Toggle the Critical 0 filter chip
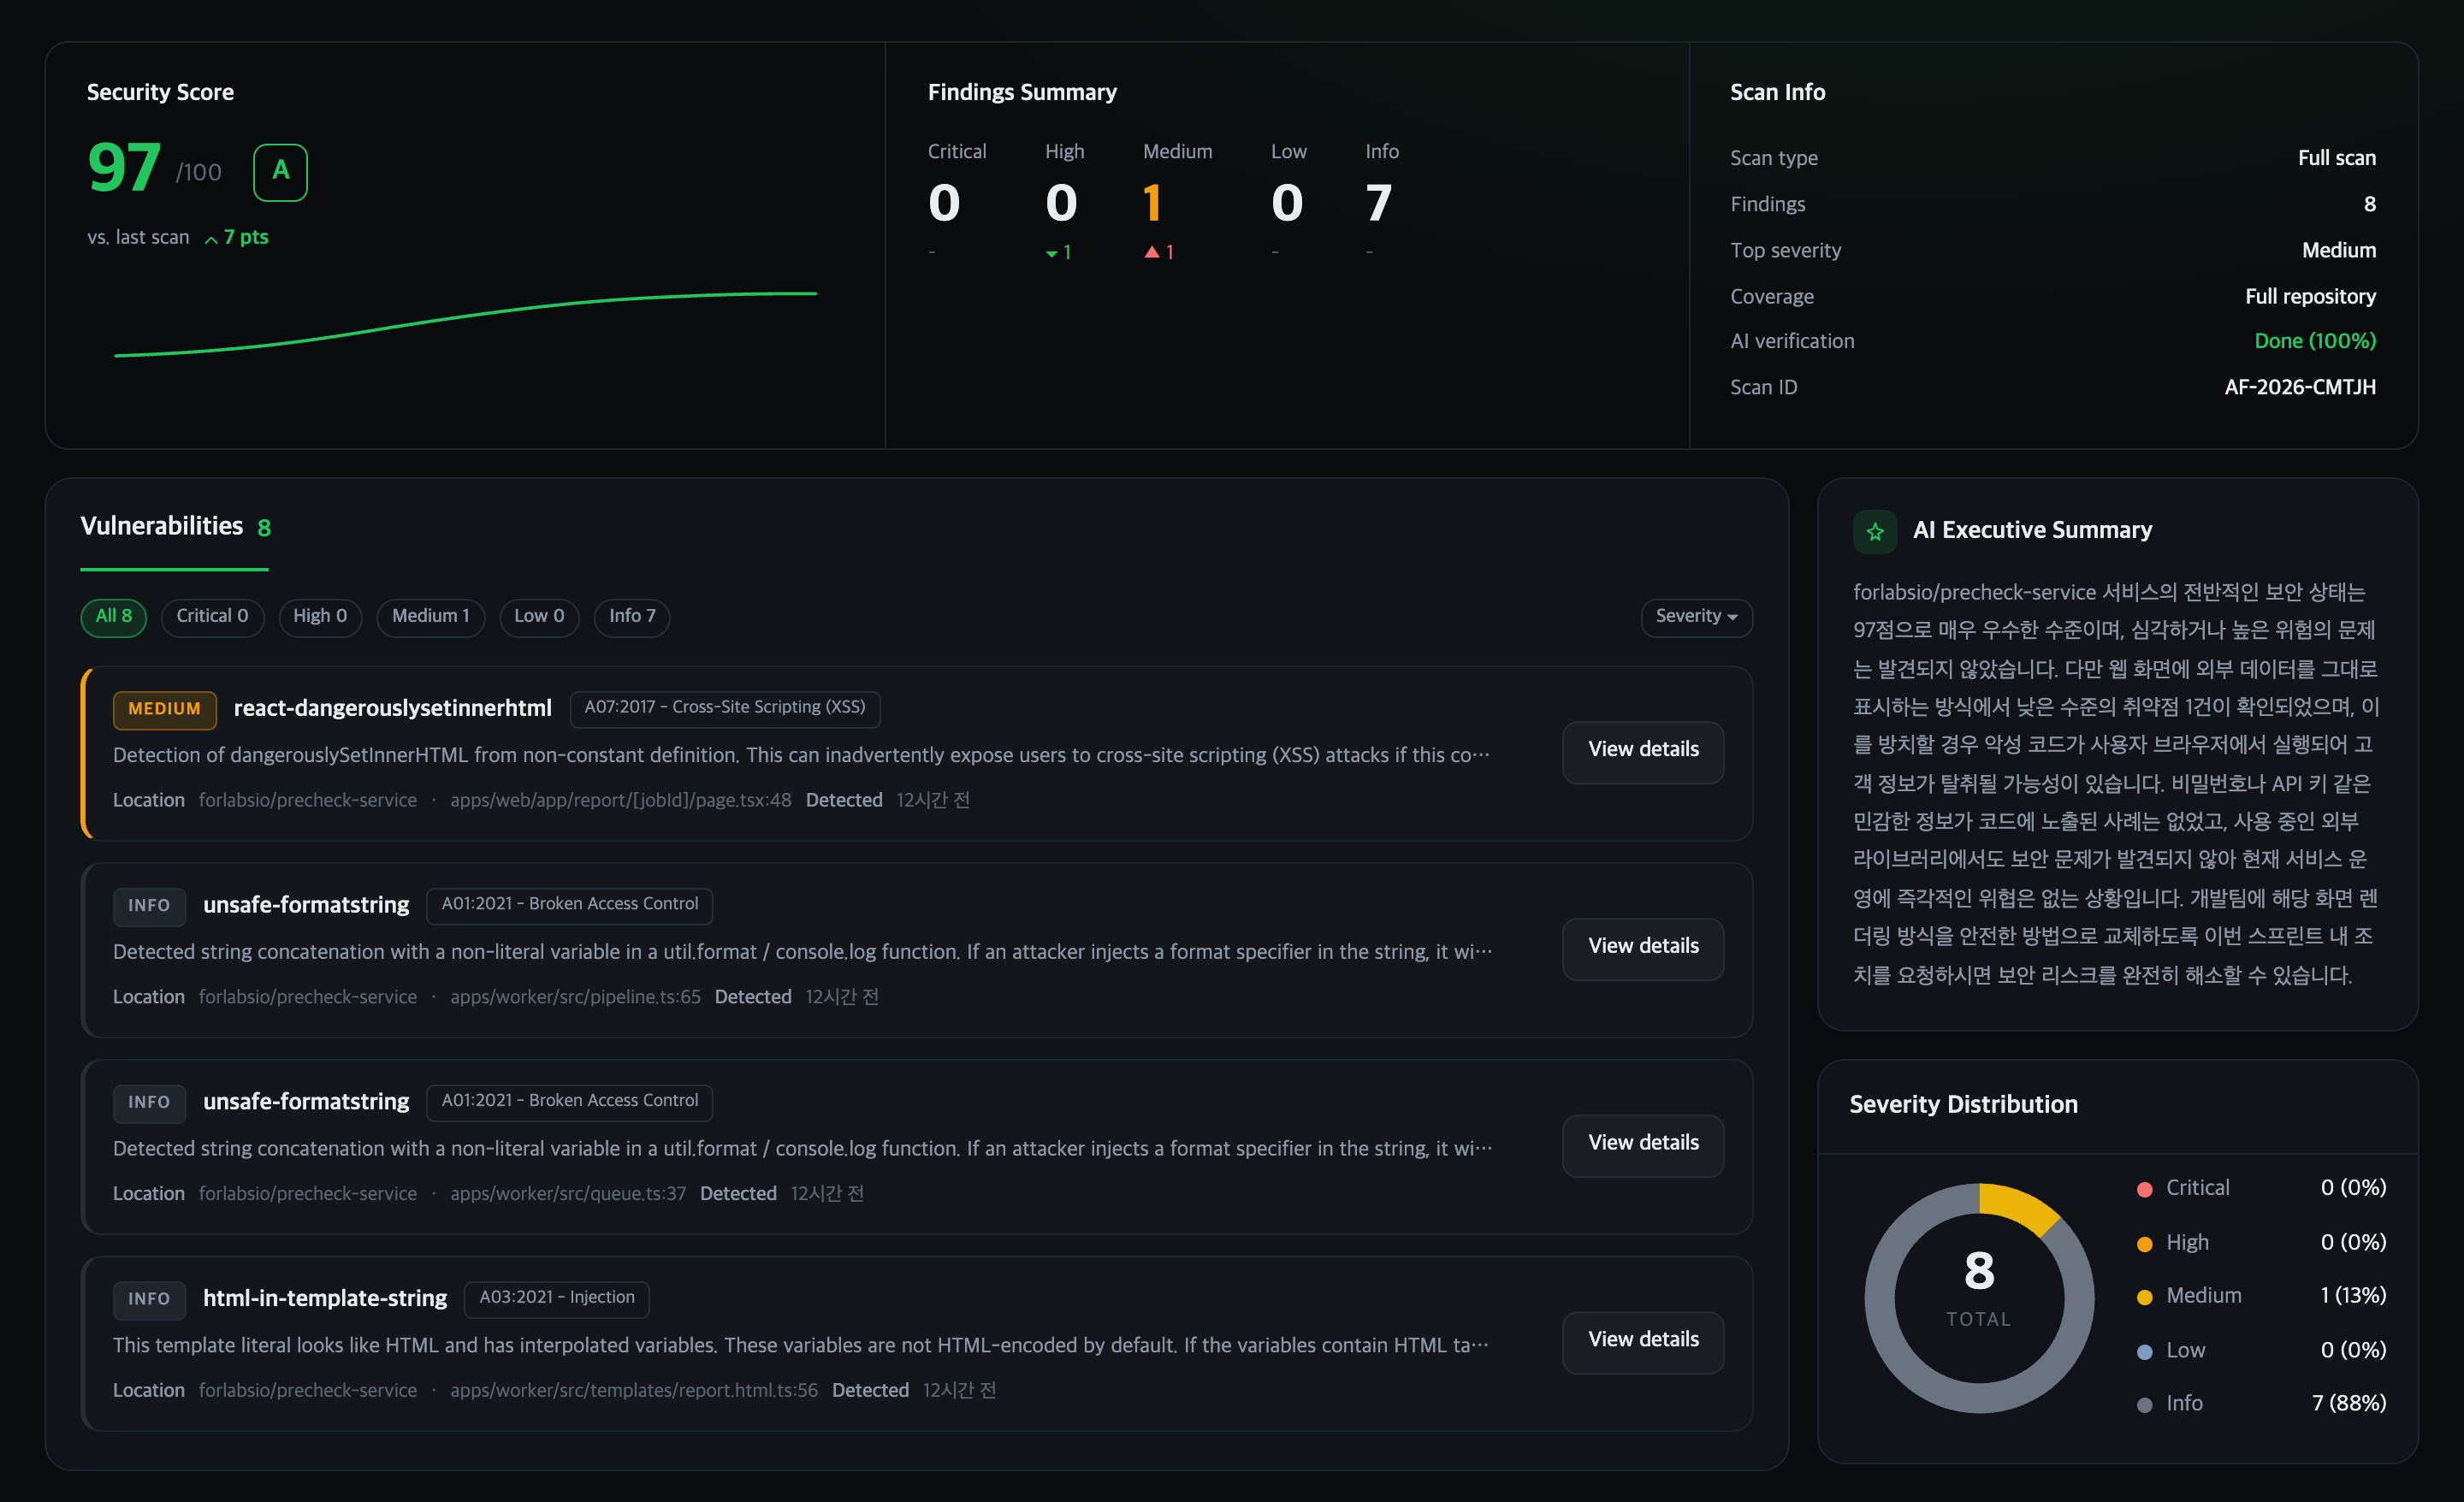Screen dimensions: 2464x1502 212,616
